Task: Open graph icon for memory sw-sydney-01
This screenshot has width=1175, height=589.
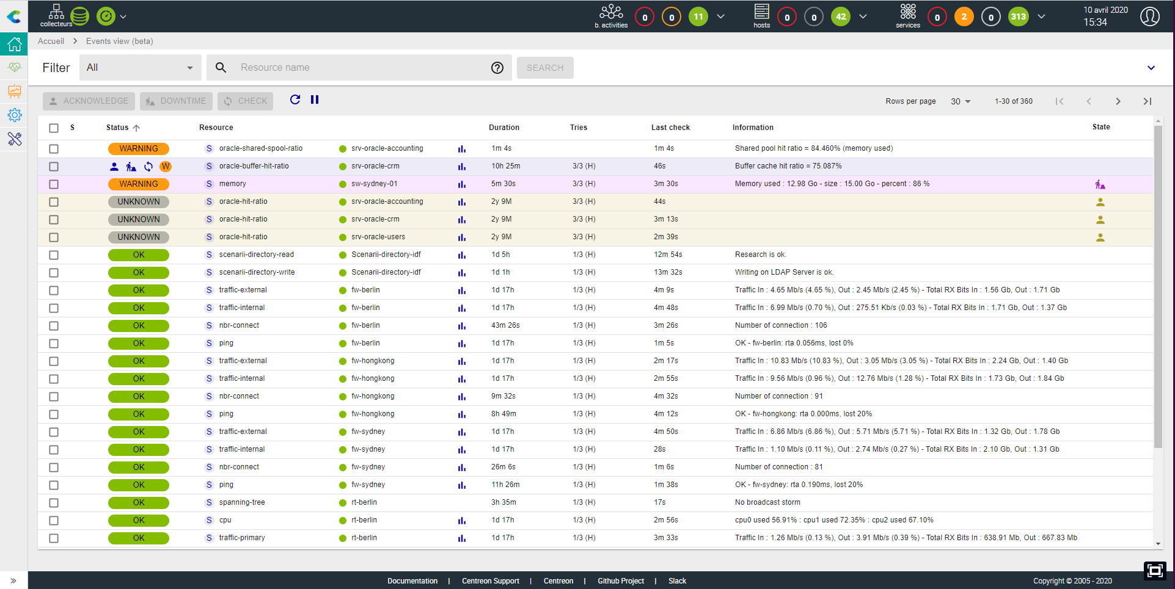Action: 462,184
